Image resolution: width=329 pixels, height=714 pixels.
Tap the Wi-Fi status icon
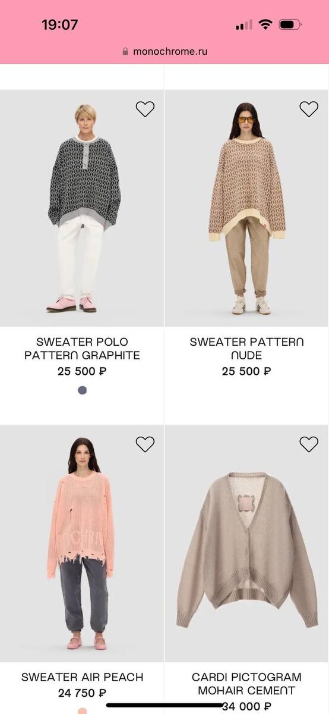pos(265,24)
